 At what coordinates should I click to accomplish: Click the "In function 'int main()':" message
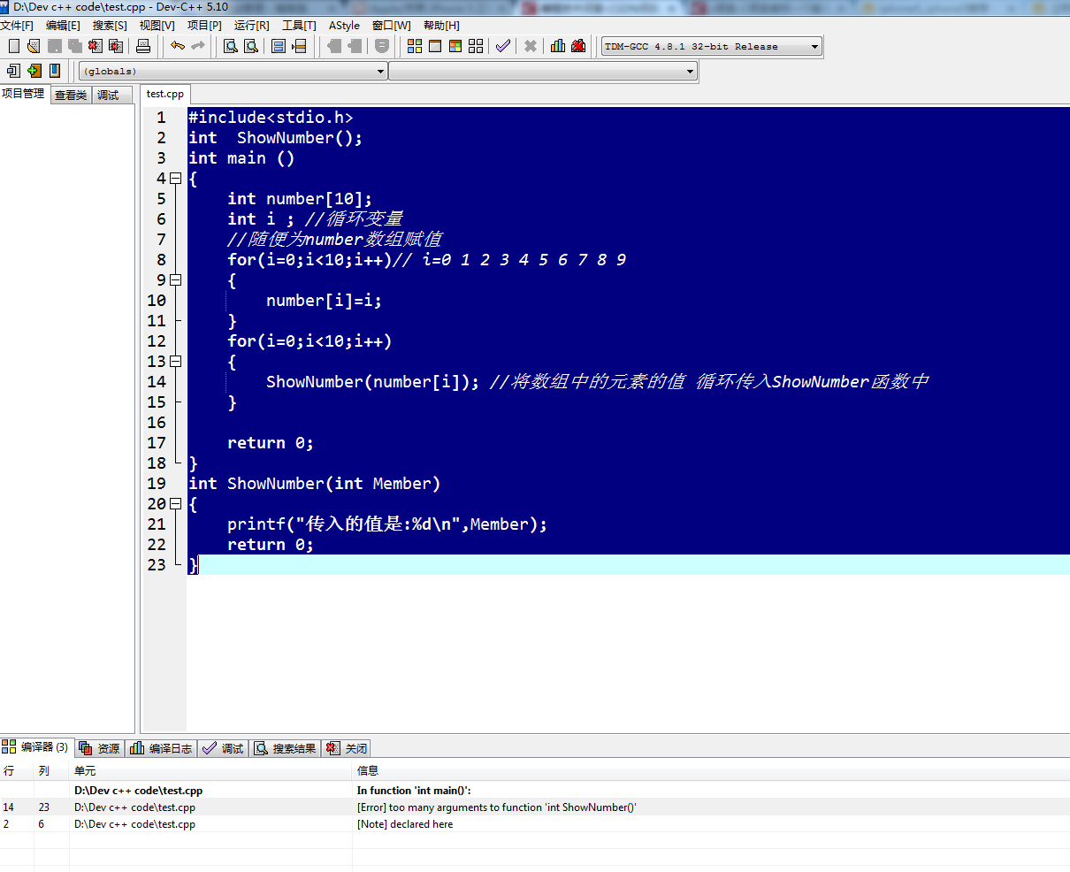pyautogui.click(x=414, y=791)
